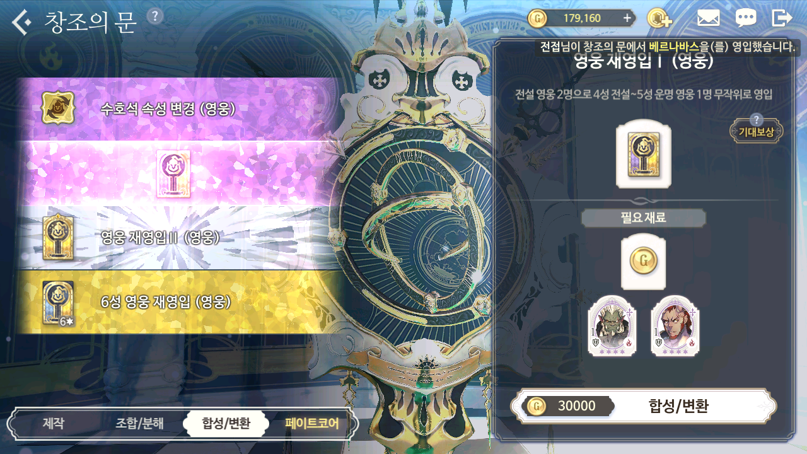The width and height of the screenshot is (807, 454).
Task: Switch to the 제작 tab
Action: pos(54,423)
